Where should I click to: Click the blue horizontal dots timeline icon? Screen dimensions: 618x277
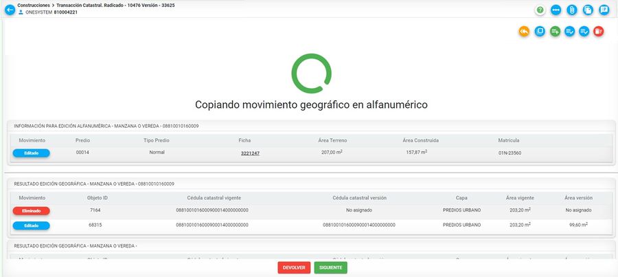tap(556, 10)
